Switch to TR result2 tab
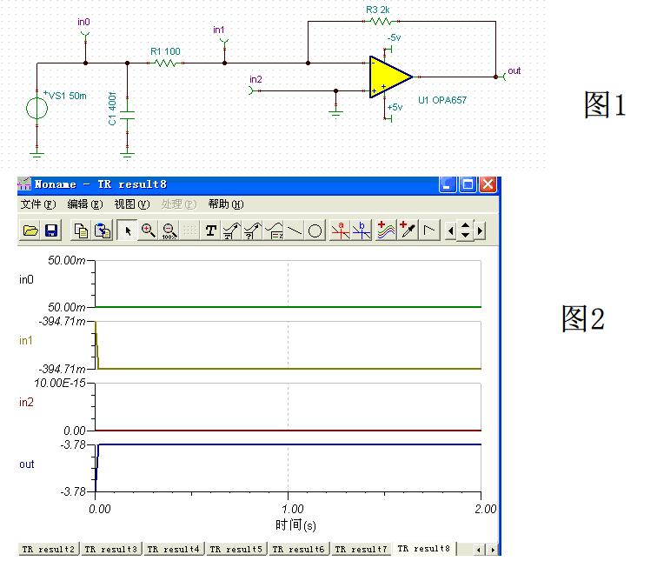Screen dimensions: 657x561 tap(48, 550)
